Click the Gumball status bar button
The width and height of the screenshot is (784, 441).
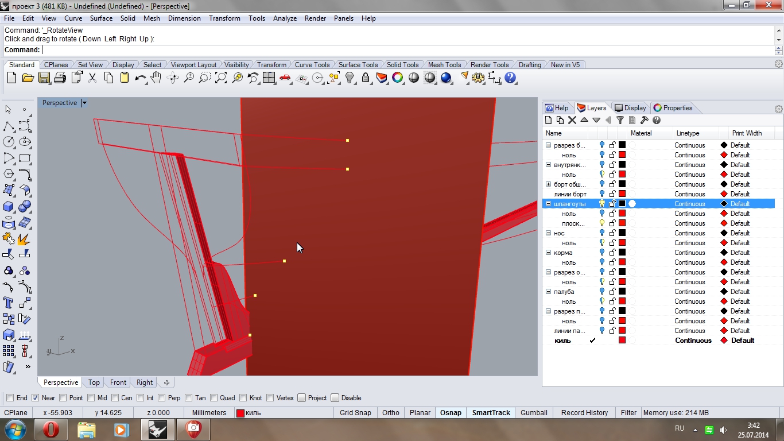[534, 412]
